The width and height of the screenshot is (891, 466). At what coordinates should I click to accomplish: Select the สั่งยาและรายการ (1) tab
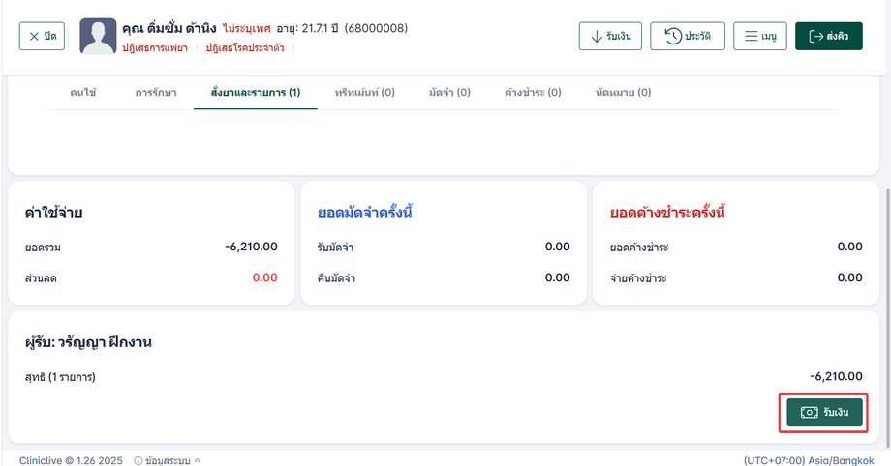pos(256,93)
